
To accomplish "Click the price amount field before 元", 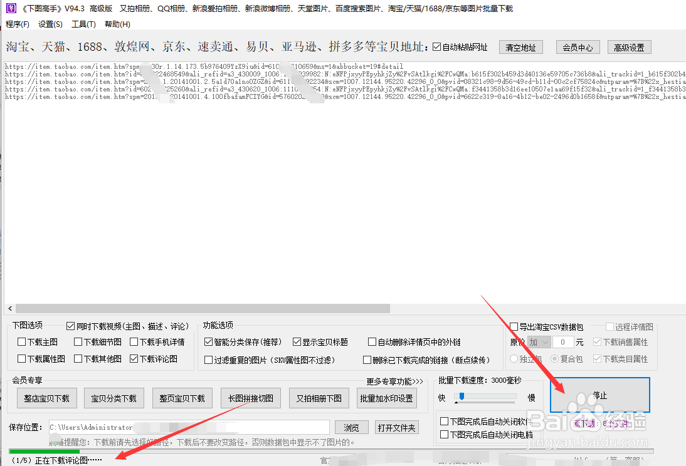I will tap(563, 342).
